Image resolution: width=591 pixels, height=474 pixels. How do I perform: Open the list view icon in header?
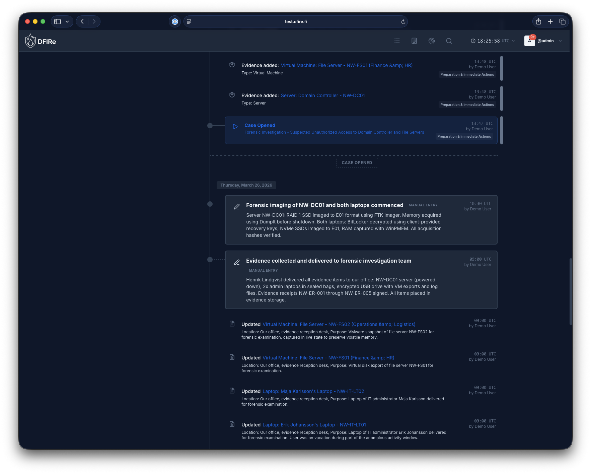coord(397,41)
